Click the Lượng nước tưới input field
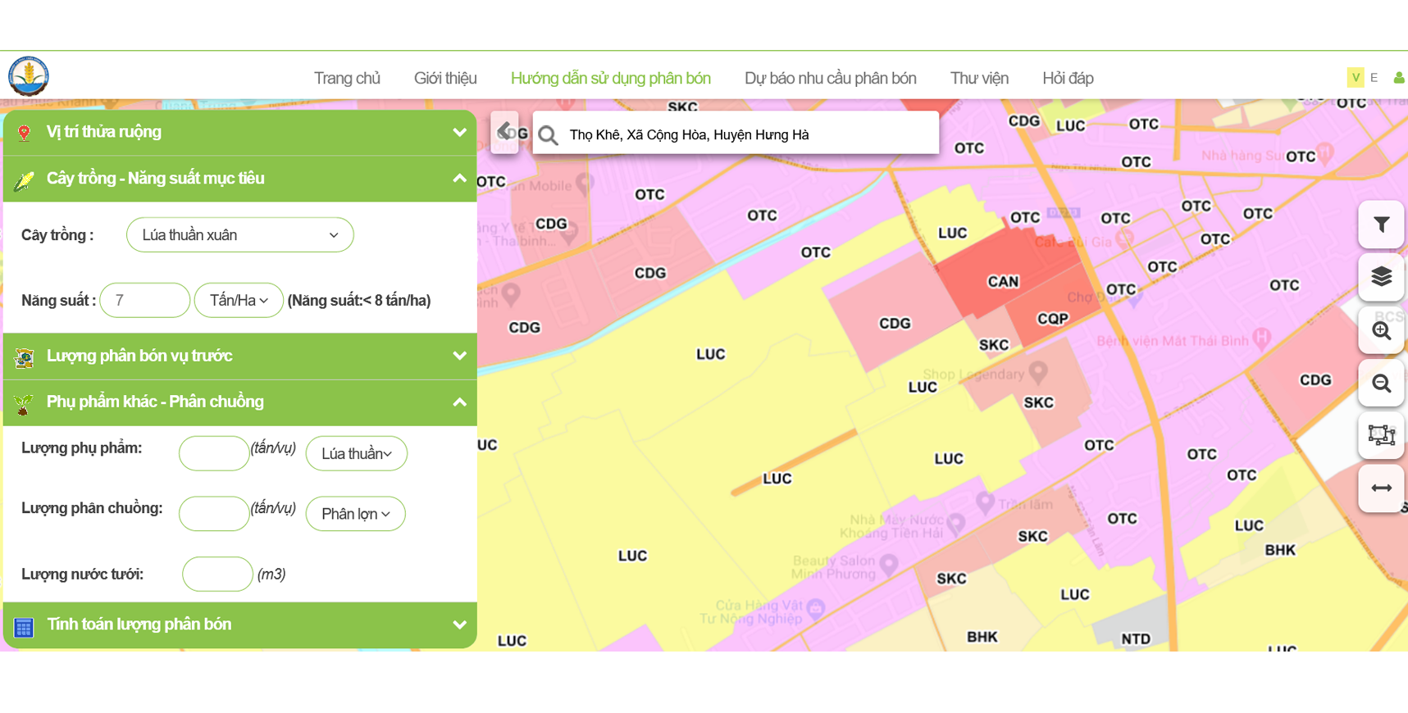This screenshot has width=1408, height=713. click(x=217, y=574)
